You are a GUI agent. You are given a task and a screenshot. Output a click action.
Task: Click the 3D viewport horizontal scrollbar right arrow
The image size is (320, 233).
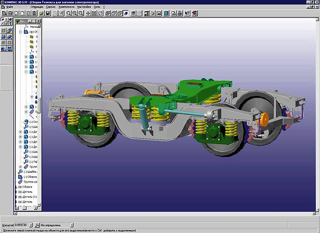[x=314, y=213]
